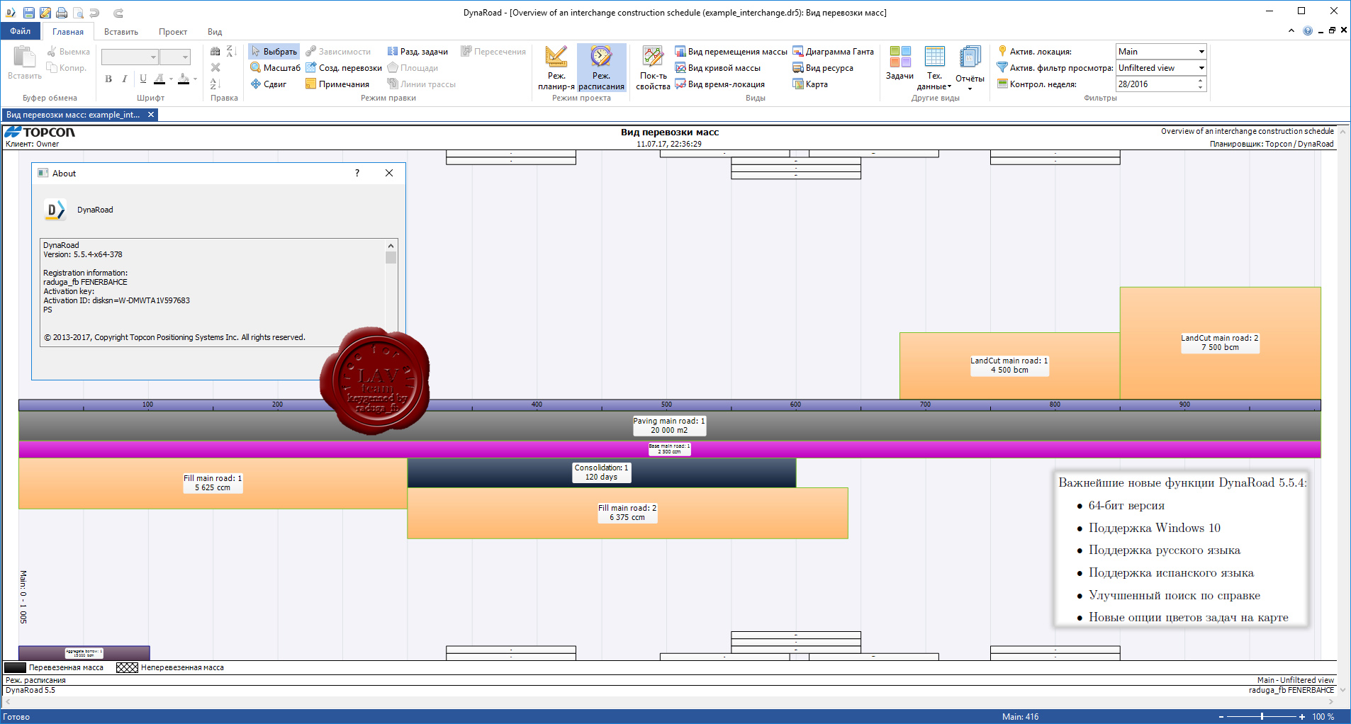Click the fill color bucket swatch
Screen dimensions: 1351x724
coord(184,79)
